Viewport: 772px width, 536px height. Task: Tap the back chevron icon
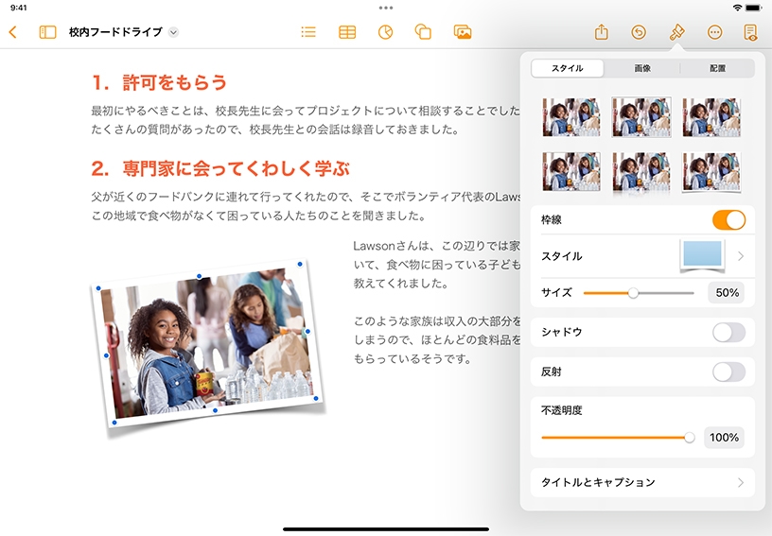[x=12, y=32]
